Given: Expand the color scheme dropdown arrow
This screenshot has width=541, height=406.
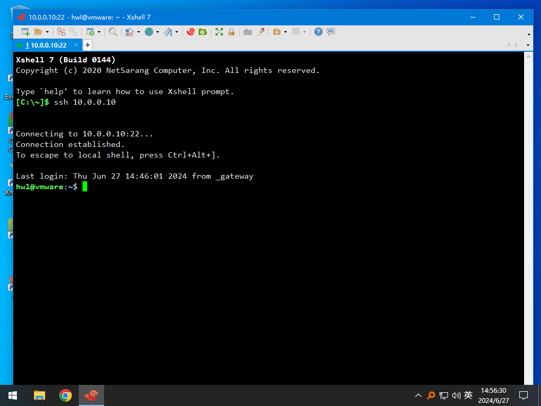Looking at the screenshot, I should pos(139,32).
